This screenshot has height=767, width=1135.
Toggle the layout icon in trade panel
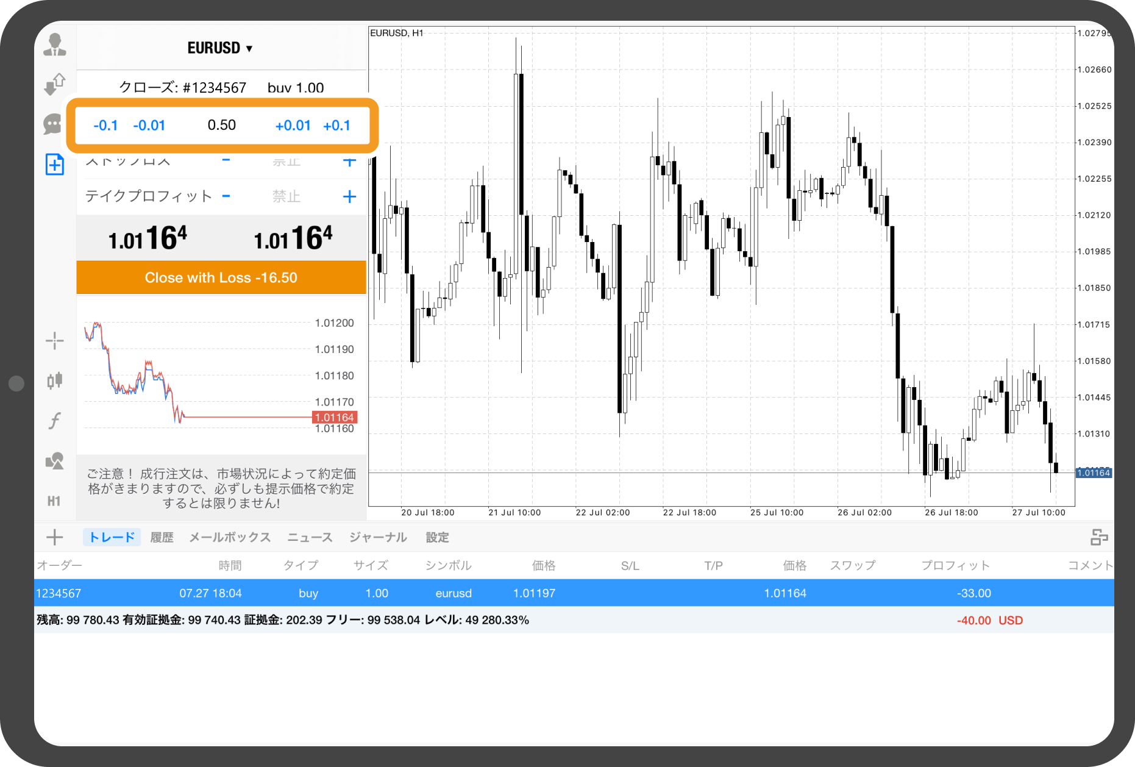(x=1098, y=537)
